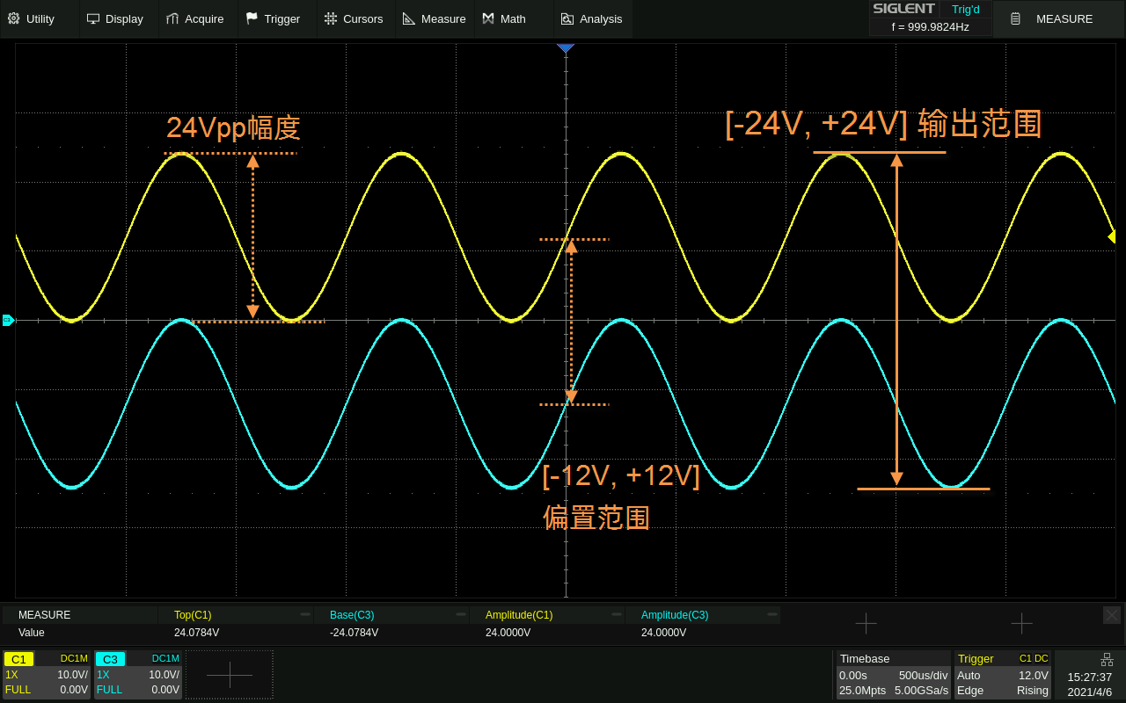The width and height of the screenshot is (1126, 703).
Task: Click the Trigger flag icon
Action: (x=252, y=18)
